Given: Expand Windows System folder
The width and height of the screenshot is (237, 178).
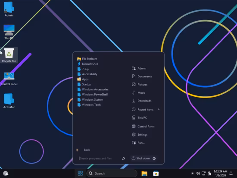Looking at the screenshot, I should [x=90, y=100].
